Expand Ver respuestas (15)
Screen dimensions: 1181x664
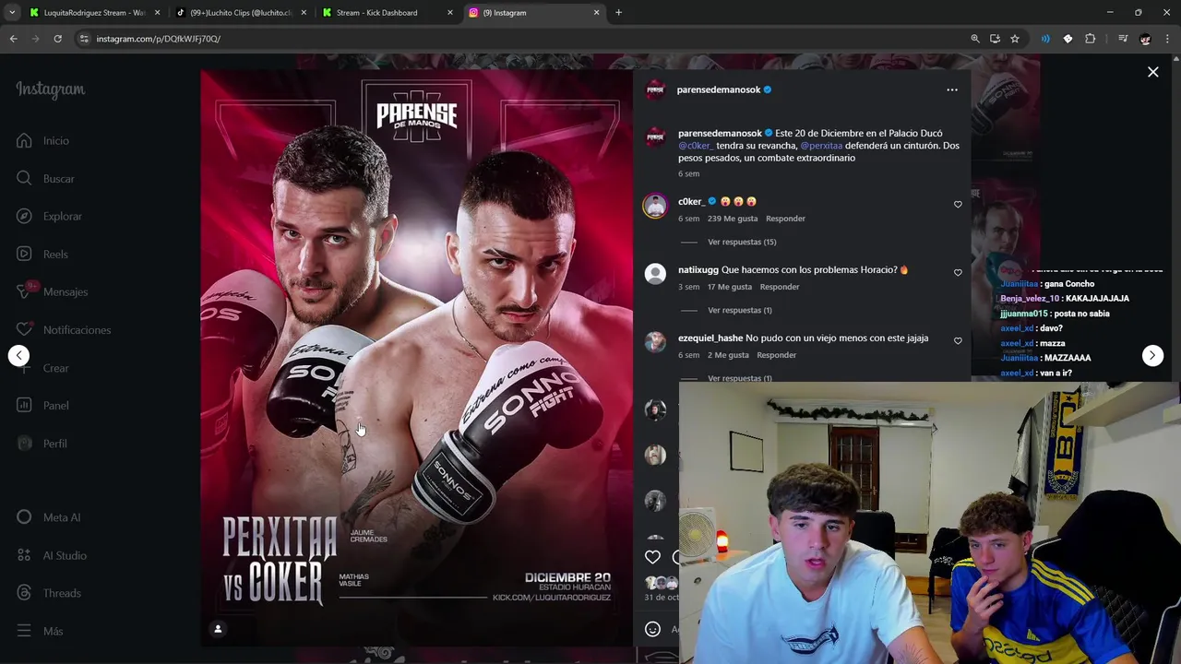[742, 242]
